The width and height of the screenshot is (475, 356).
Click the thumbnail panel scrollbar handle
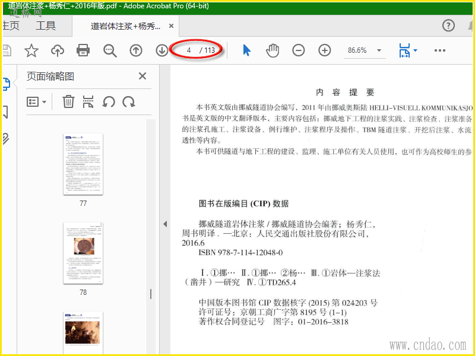[151, 294]
